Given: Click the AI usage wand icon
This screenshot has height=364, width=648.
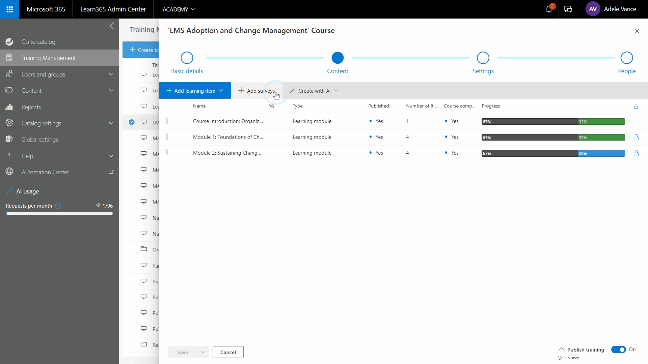Looking at the screenshot, I should point(9,191).
